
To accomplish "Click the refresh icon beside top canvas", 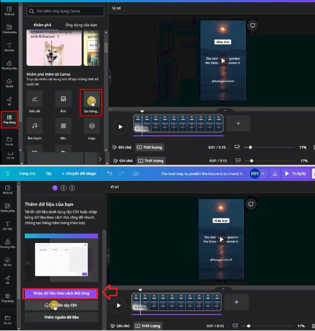I will coord(253,26).
